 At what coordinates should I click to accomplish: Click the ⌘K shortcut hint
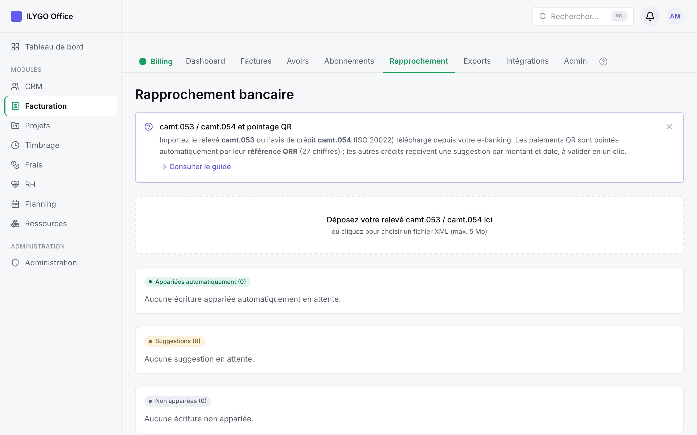(619, 16)
